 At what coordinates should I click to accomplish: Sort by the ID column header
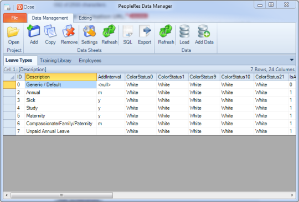point(20,77)
